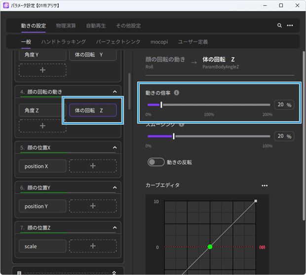Click the 動きの倍率 slider handle
Viewport: 306px width, 275px height.
tap(161, 105)
